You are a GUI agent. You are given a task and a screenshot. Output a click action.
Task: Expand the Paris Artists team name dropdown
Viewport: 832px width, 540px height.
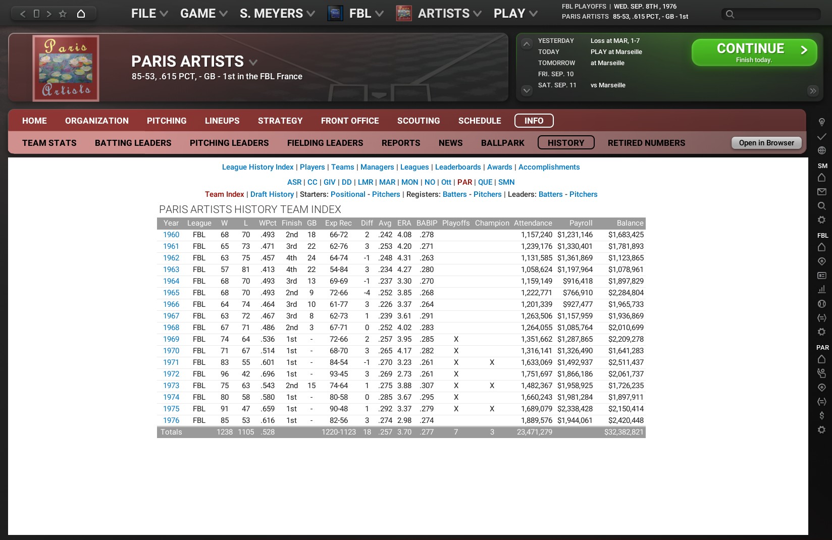pyautogui.click(x=253, y=63)
